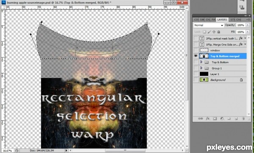This screenshot has height=153, width=254.
Task: Click the green Background layer thumbnail
Action: click(204, 80)
